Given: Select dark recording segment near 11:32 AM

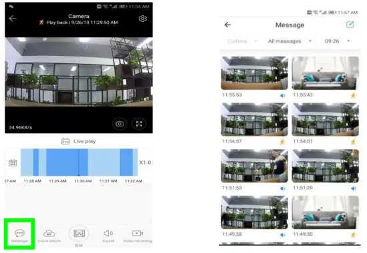Looking at the screenshot, I should click(126, 162).
